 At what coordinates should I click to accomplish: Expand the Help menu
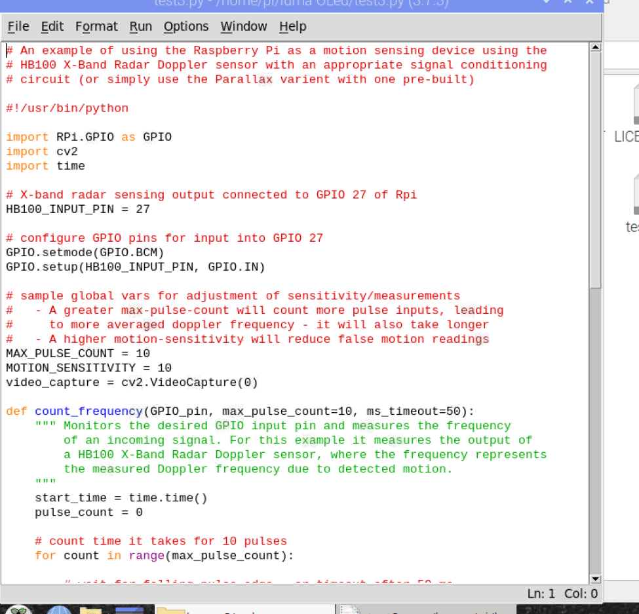[x=292, y=27]
